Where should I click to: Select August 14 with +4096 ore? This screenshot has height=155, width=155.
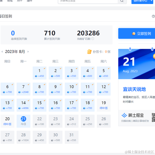click(24, 105)
